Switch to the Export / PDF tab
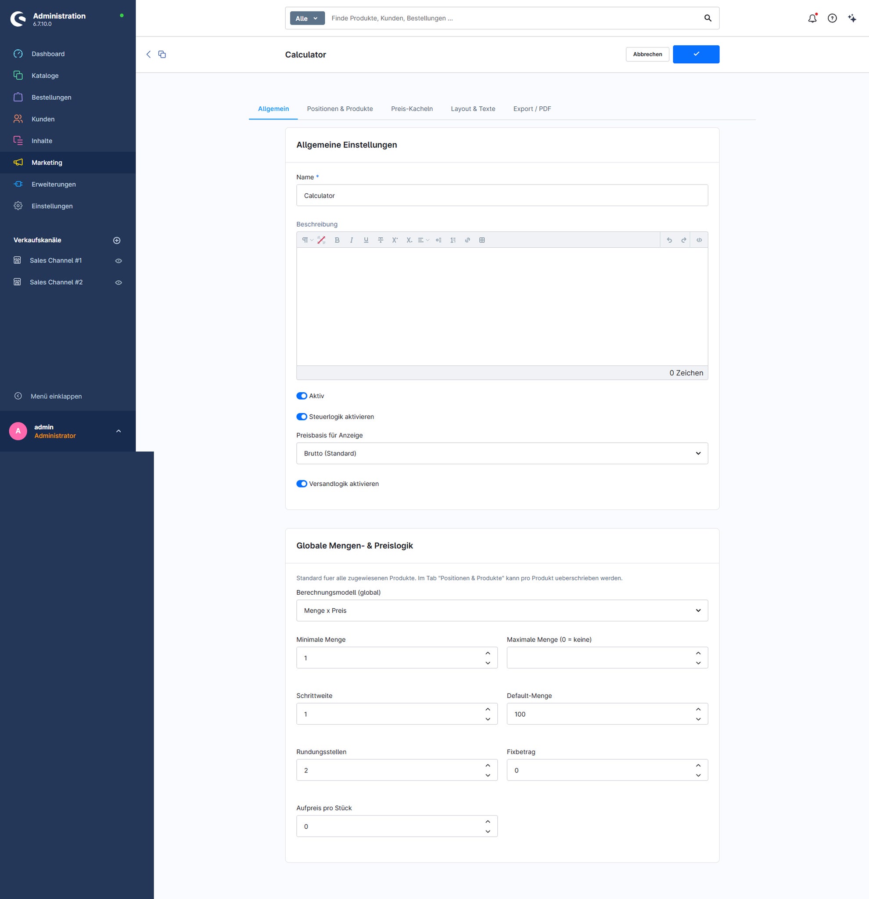This screenshot has height=899, width=869. click(x=531, y=109)
